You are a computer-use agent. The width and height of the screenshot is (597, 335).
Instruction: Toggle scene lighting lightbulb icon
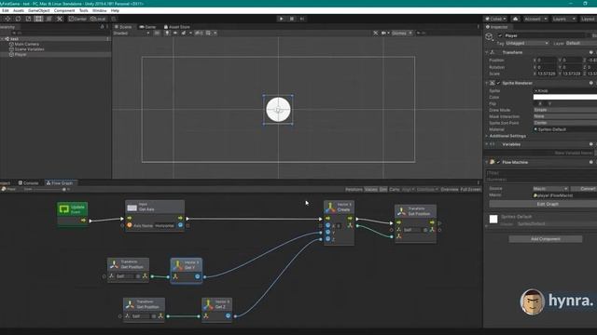[x=167, y=33]
